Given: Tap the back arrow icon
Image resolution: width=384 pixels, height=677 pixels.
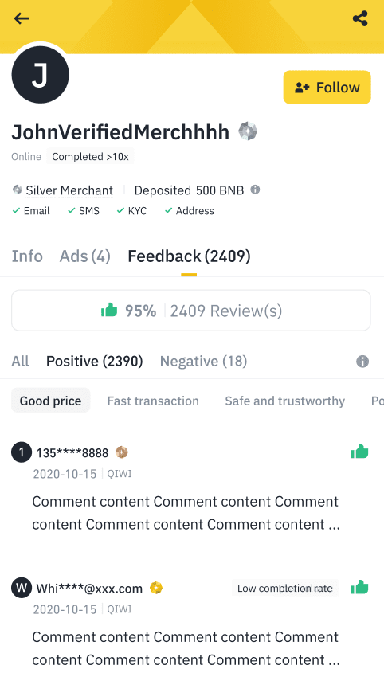Looking at the screenshot, I should click(22, 18).
